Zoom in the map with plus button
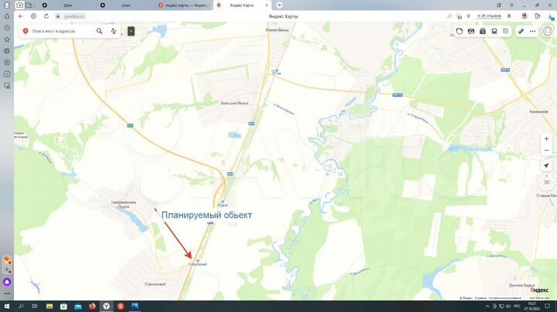The height and width of the screenshot is (312, 557). [546, 139]
